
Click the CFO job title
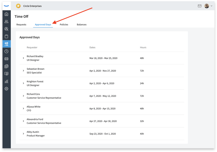tap(29, 110)
